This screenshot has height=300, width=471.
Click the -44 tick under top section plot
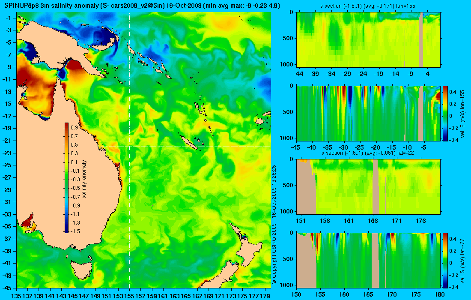[x=299, y=74]
